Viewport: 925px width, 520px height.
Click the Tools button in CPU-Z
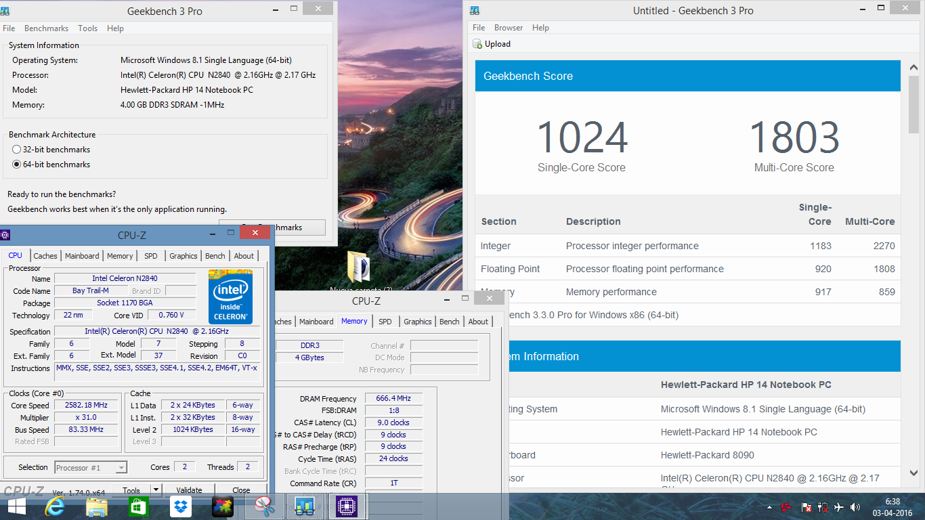tap(131, 490)
